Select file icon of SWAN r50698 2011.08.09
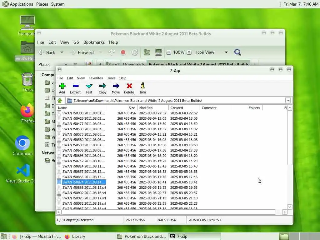Screen dimensions: 320x240 (59, 155)
